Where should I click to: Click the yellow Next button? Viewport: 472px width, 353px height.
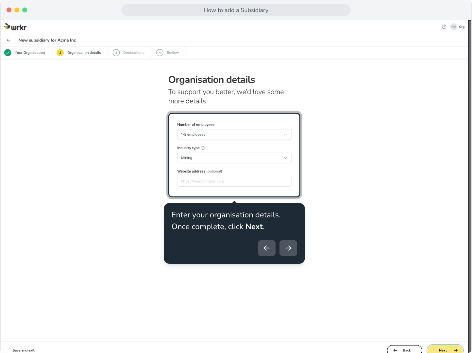click(x=445, y=349)
